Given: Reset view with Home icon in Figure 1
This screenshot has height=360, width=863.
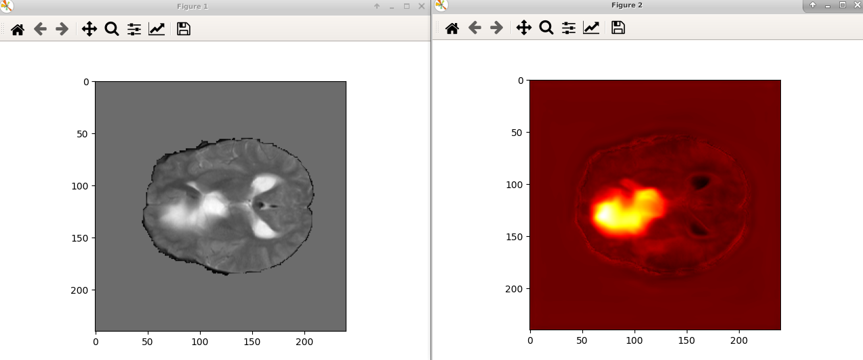Looking at the screenshot, I should pos(18,29).
